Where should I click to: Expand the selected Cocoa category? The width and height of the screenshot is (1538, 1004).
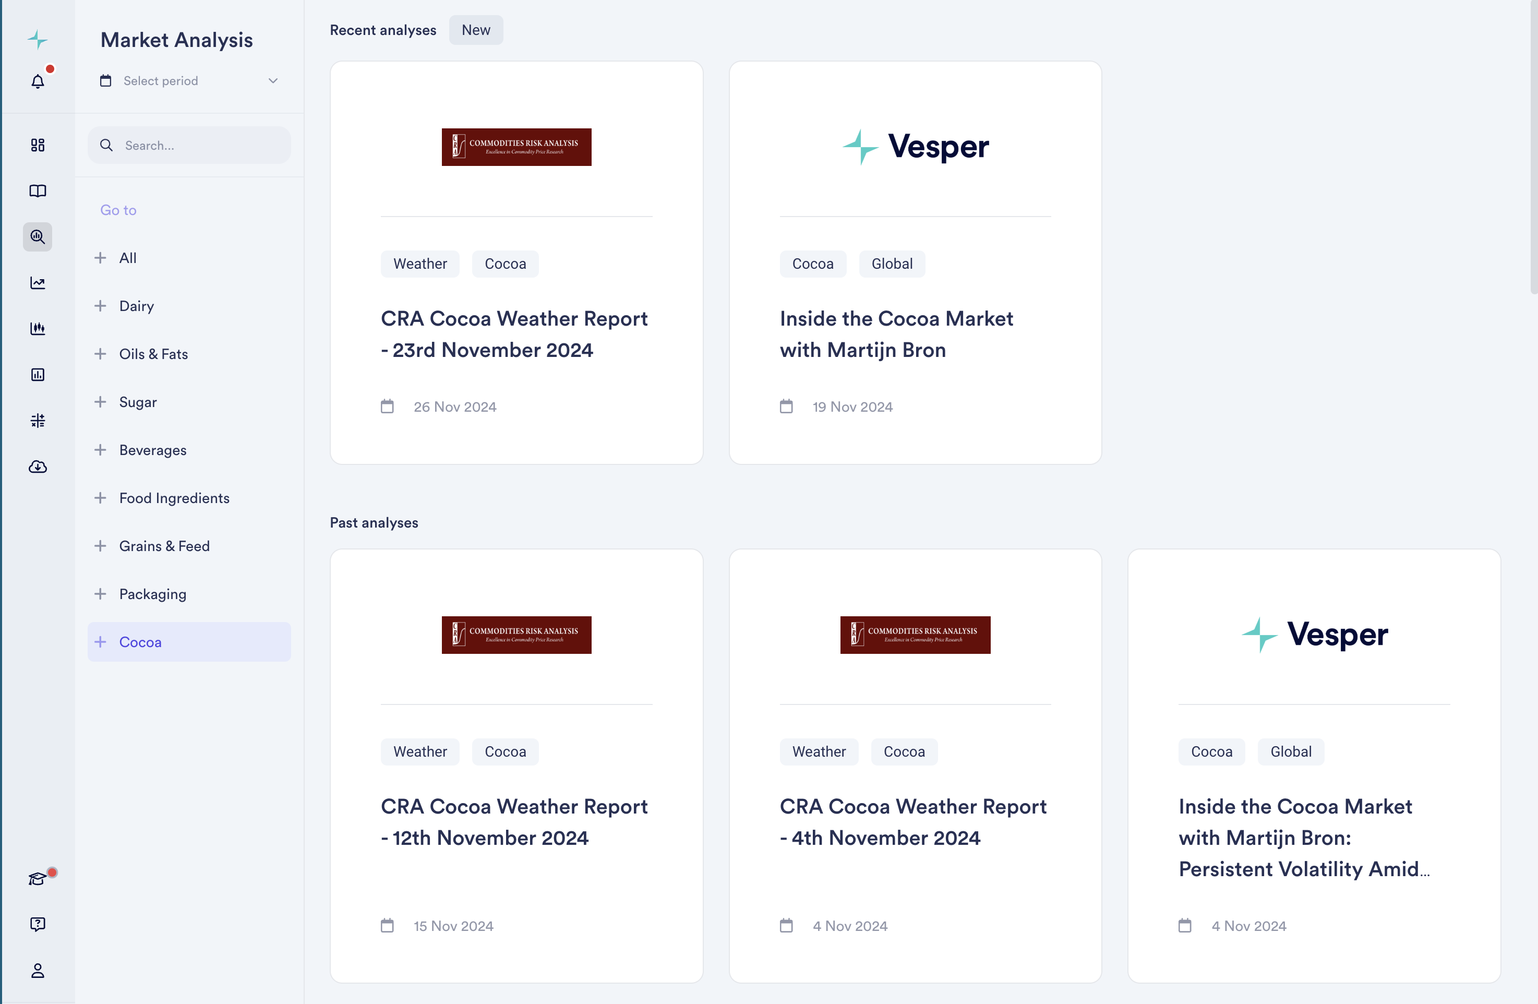pyautogui.click(x=100, y=642)
